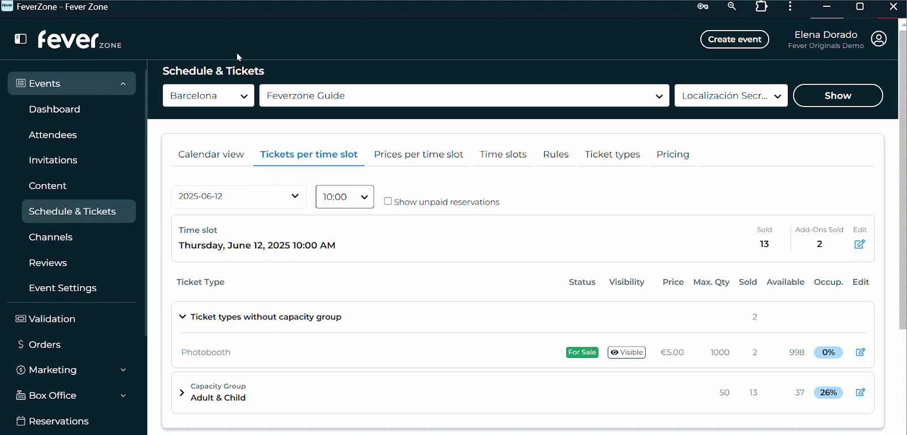
Task: Click the Marketing coin icon in sidebar
Action: 21,370
